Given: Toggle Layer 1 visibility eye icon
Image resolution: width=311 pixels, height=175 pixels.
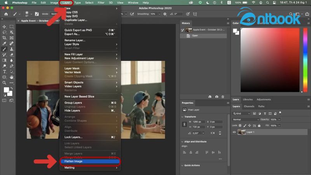Looking at the screenshot, I should (x=234, y=132).
